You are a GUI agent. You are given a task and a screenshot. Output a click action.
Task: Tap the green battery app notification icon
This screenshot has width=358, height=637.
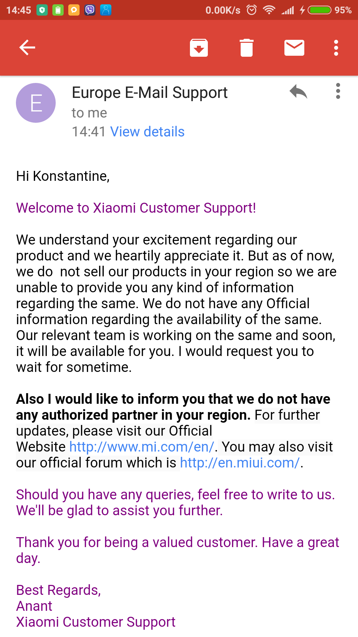point(58,10)
